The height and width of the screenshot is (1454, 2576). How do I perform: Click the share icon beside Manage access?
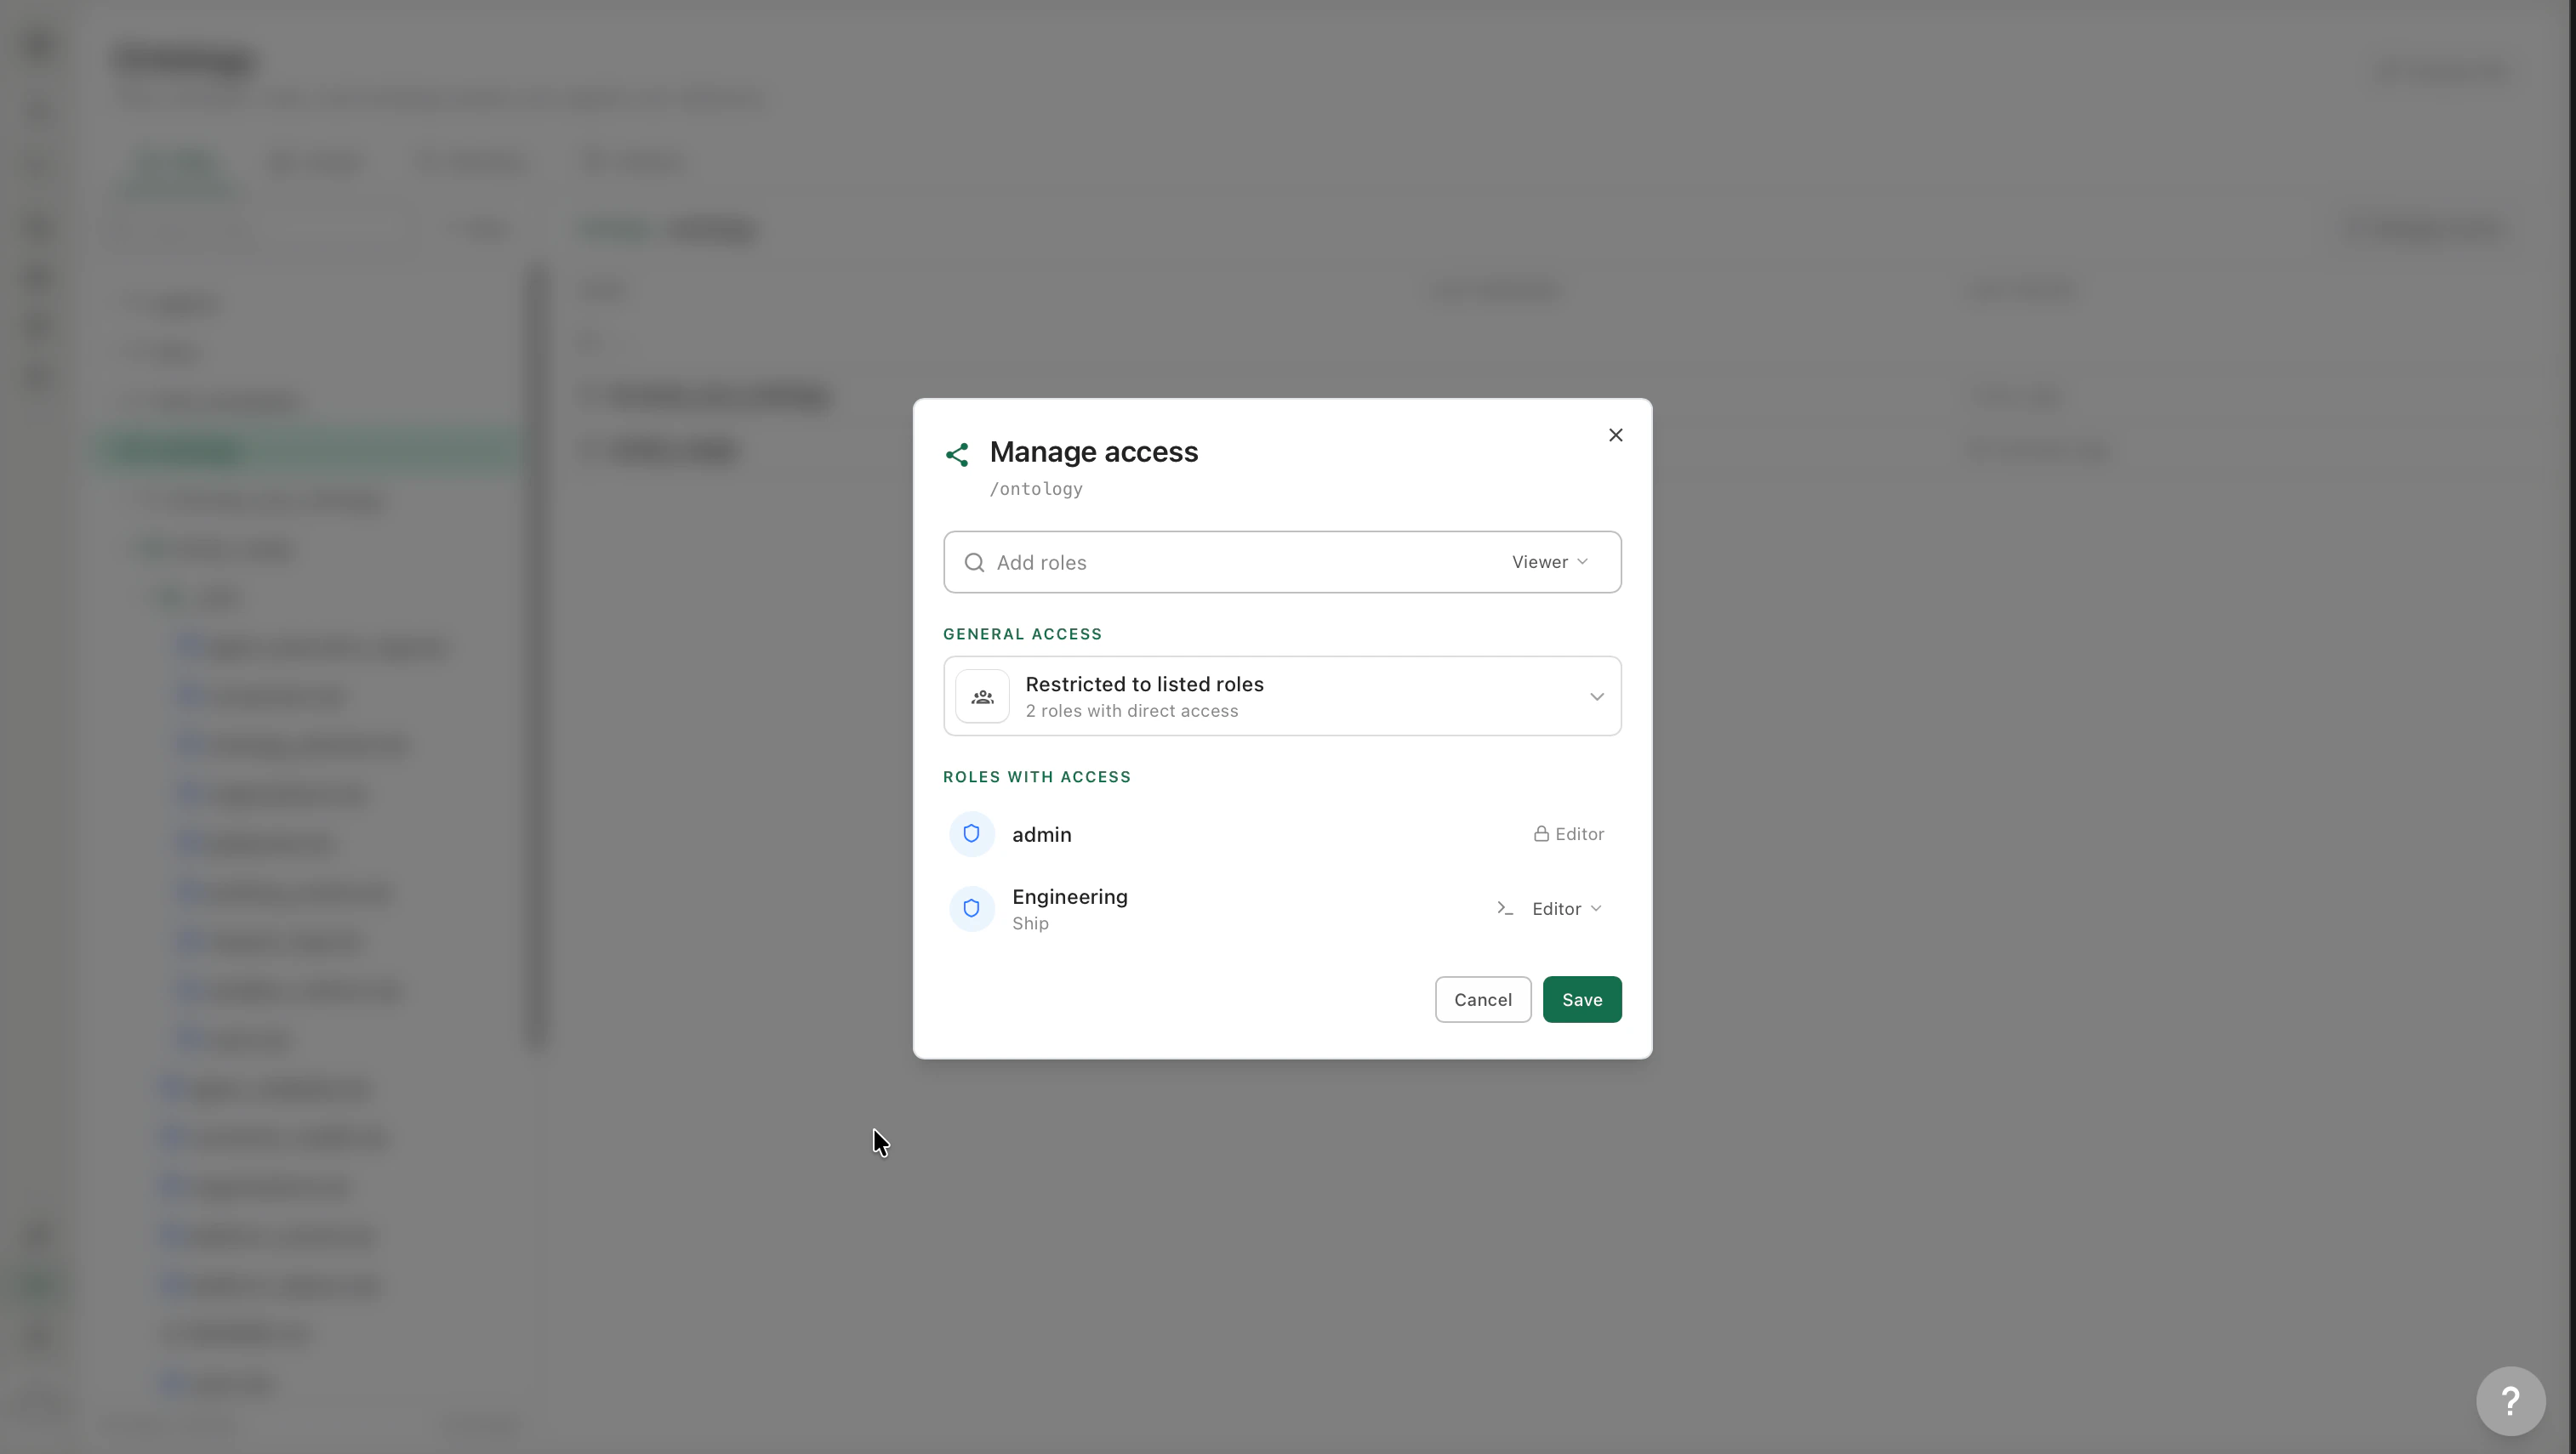pyautogui.click(x=957, y=455)
